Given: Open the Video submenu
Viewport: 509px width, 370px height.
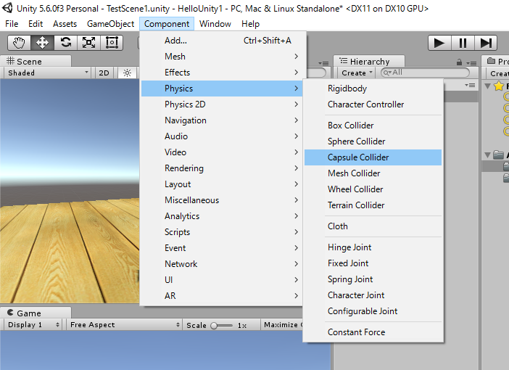Looking at the screenshot, I should (222, 152).
